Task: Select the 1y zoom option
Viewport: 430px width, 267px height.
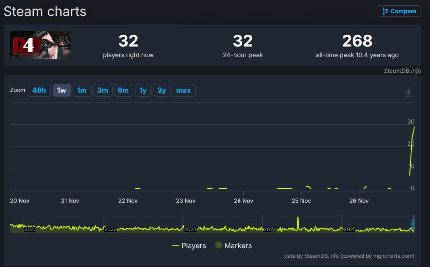Action: pyautogui.click(x=143, y=90)
